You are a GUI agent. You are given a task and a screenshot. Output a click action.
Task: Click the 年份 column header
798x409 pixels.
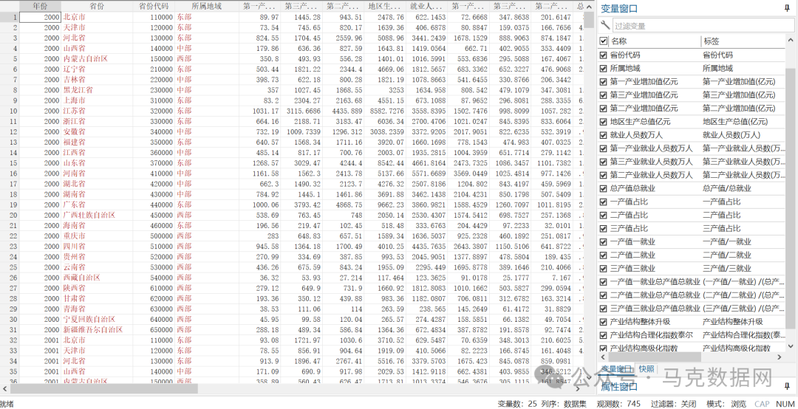40,6
